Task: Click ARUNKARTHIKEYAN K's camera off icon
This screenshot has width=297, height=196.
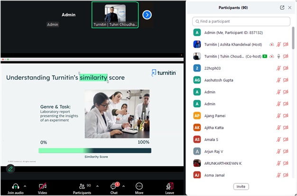Action: coord(286,163)
